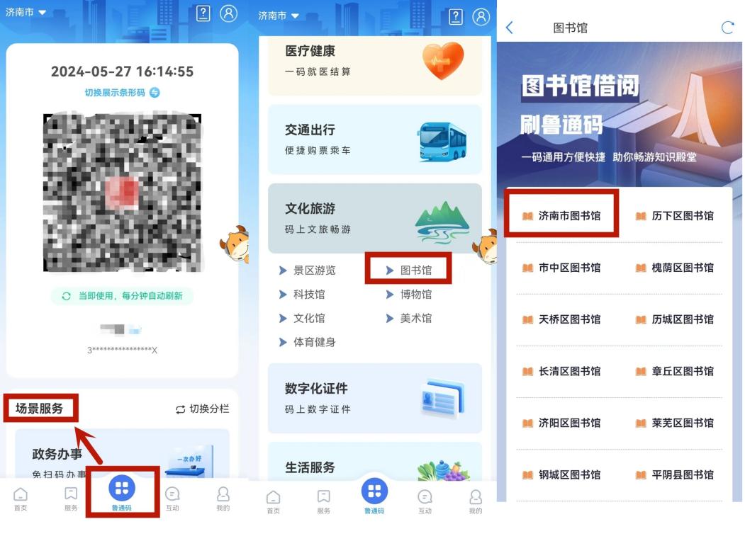Open 文化馆 item
Viewport: 745px width, 558px height.
pyautogui.click(x=303, y=319)
